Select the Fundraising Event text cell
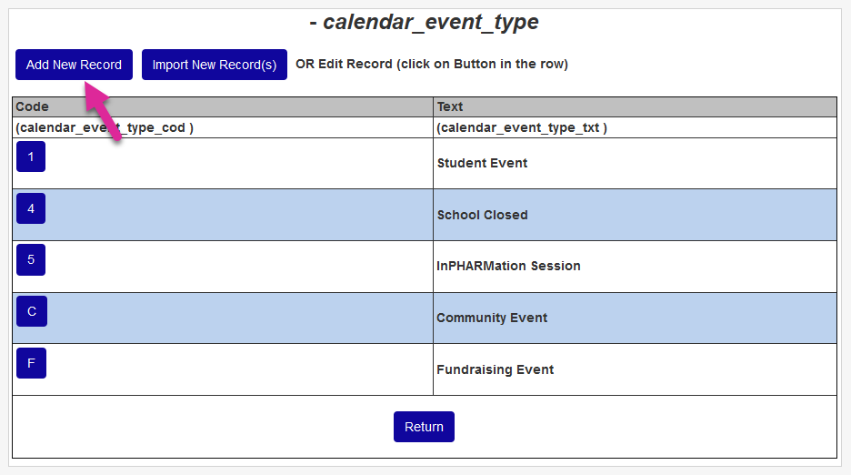 coord(495,369)
